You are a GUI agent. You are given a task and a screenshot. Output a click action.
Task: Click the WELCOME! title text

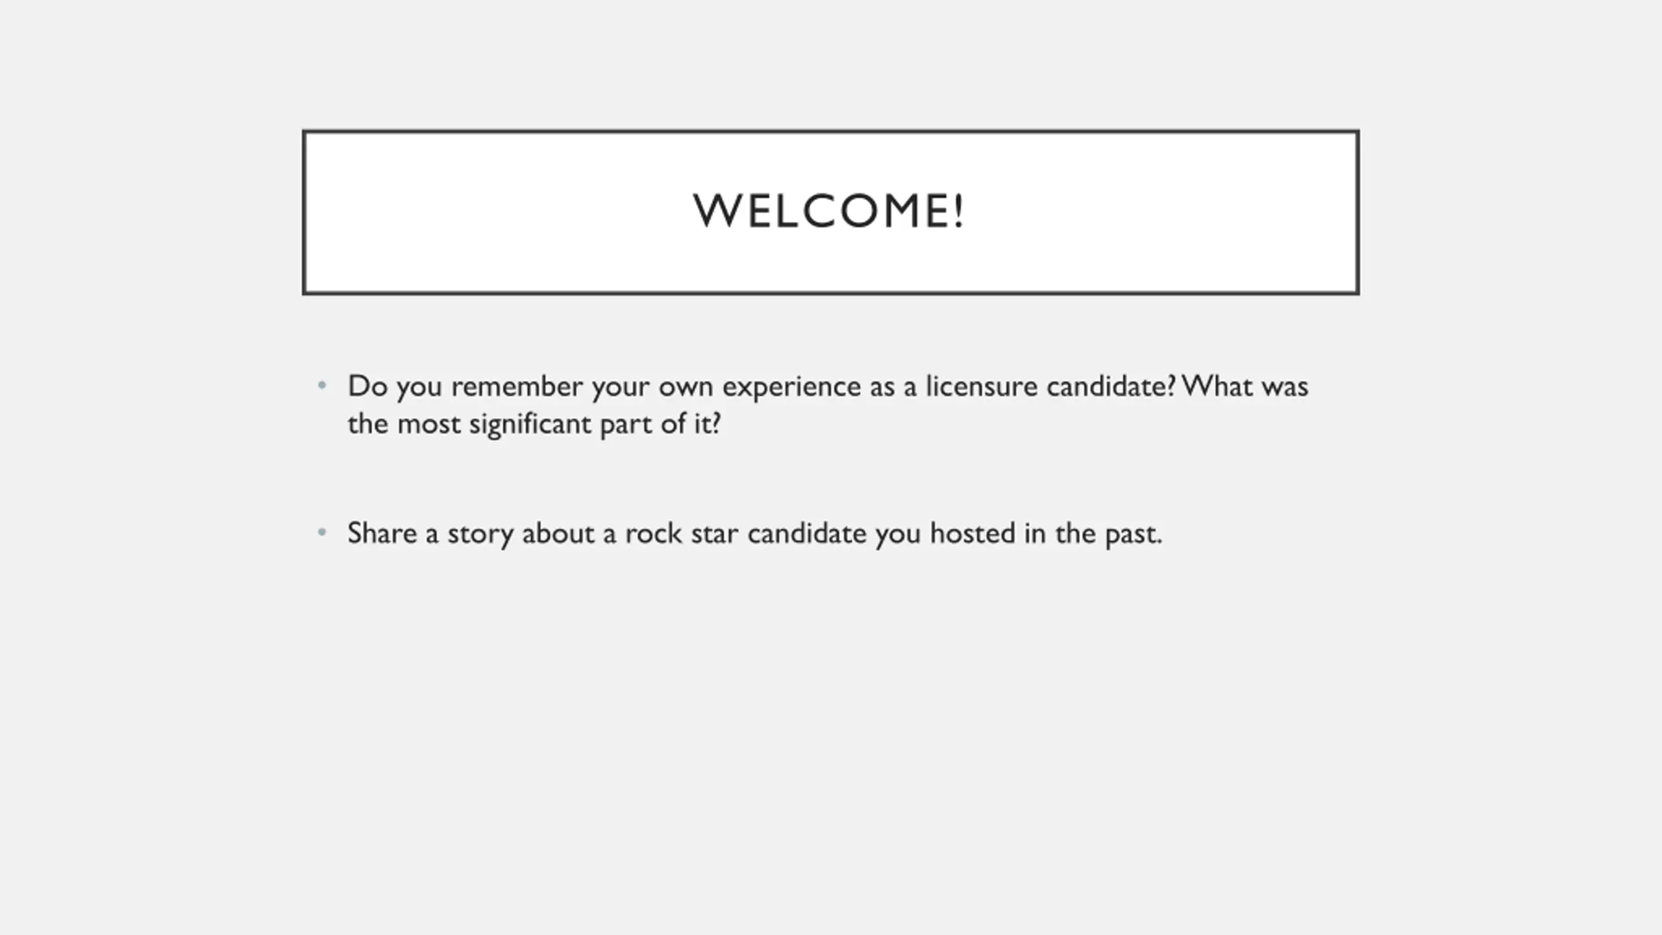pyautogui.click(x=830, y=211)
